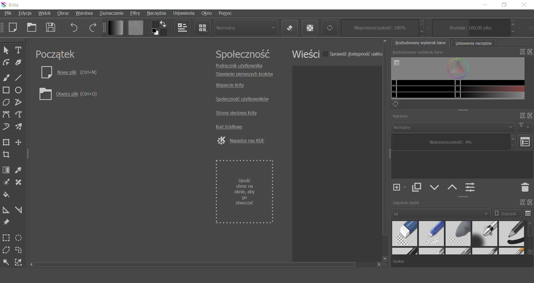Expand the 'All' brush tag dropdown
Screen dimensions: 534x283
pyautogui.click(x=441, y=214)
